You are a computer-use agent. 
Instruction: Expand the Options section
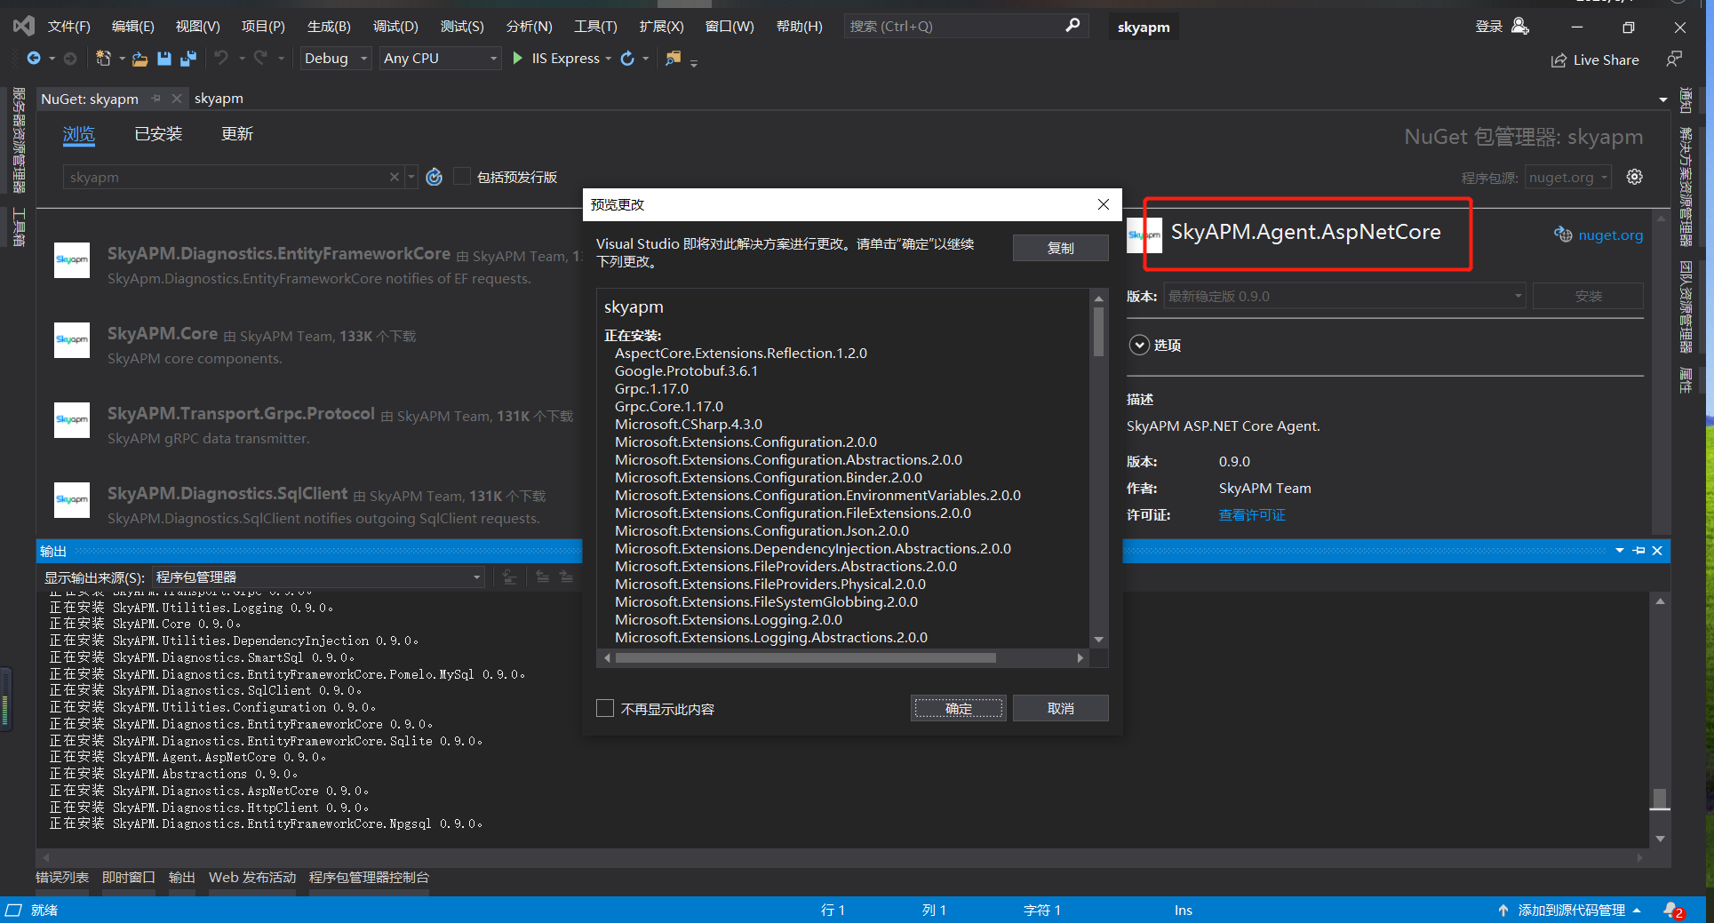click(1139, 345)
